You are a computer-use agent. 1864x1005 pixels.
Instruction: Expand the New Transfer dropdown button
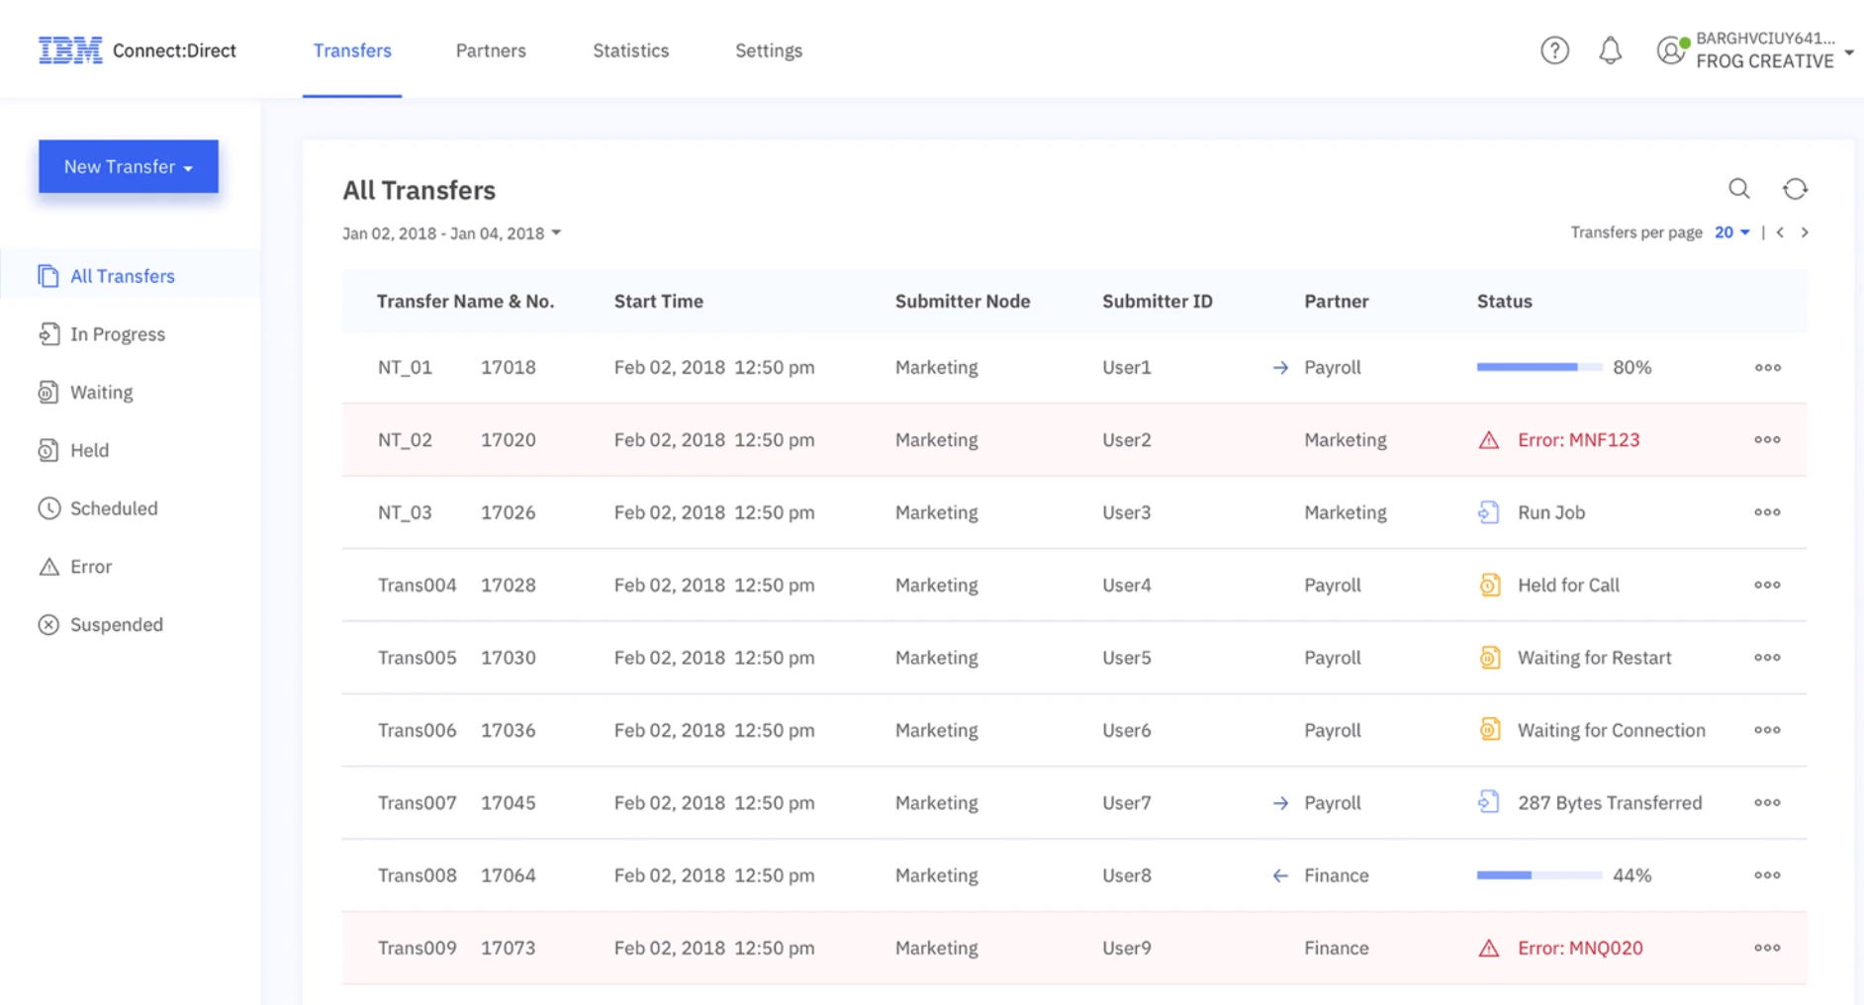(129, 166)
